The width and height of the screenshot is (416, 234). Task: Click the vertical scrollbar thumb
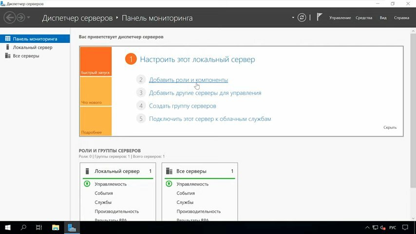pos(413,110)
